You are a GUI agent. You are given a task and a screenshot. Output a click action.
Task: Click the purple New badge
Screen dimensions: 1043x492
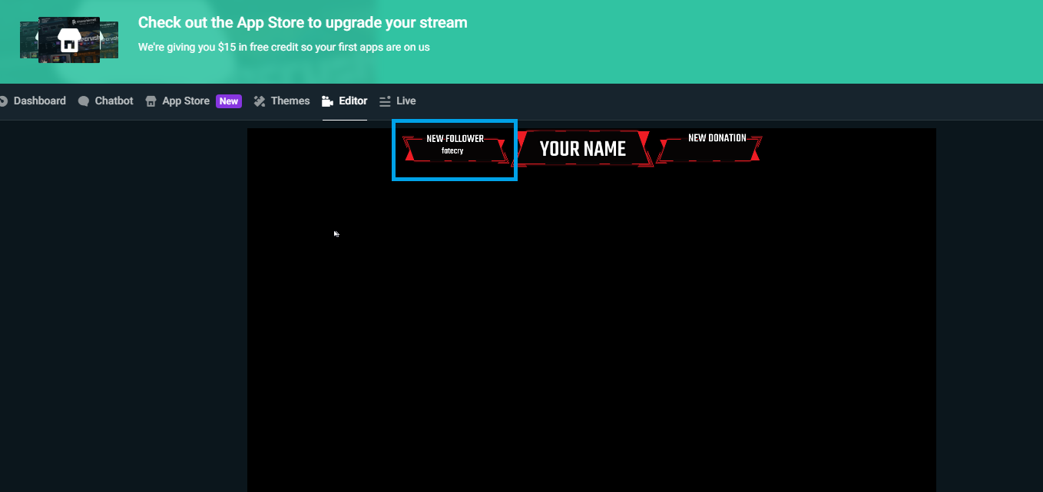(229, 101)
